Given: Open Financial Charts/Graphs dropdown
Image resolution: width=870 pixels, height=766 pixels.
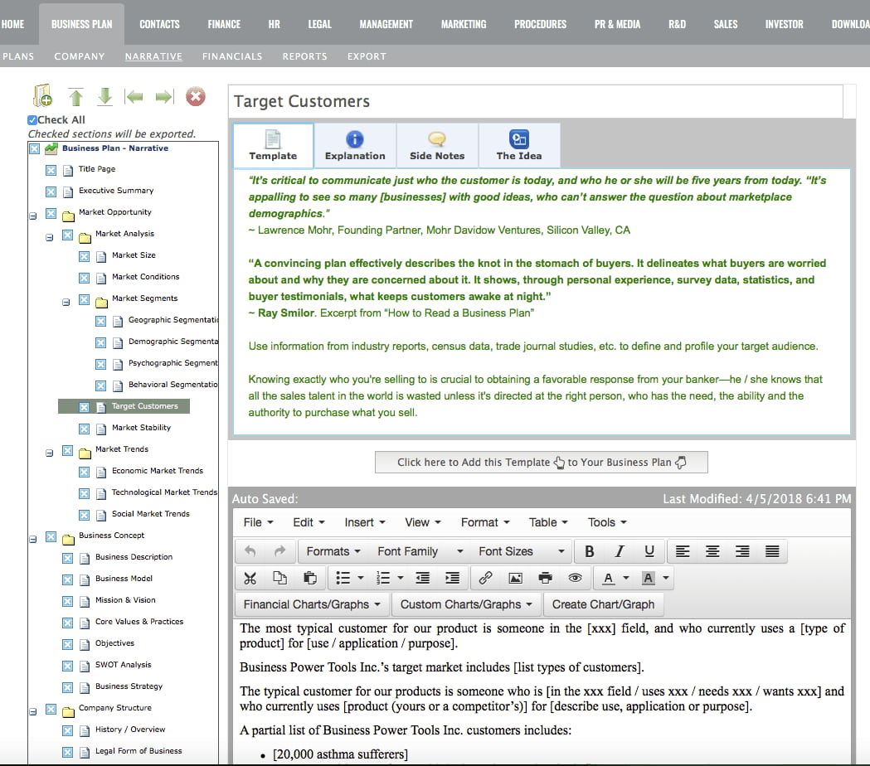Looking at the screenshot, I should pyautogui.click(x=312, y=604).
